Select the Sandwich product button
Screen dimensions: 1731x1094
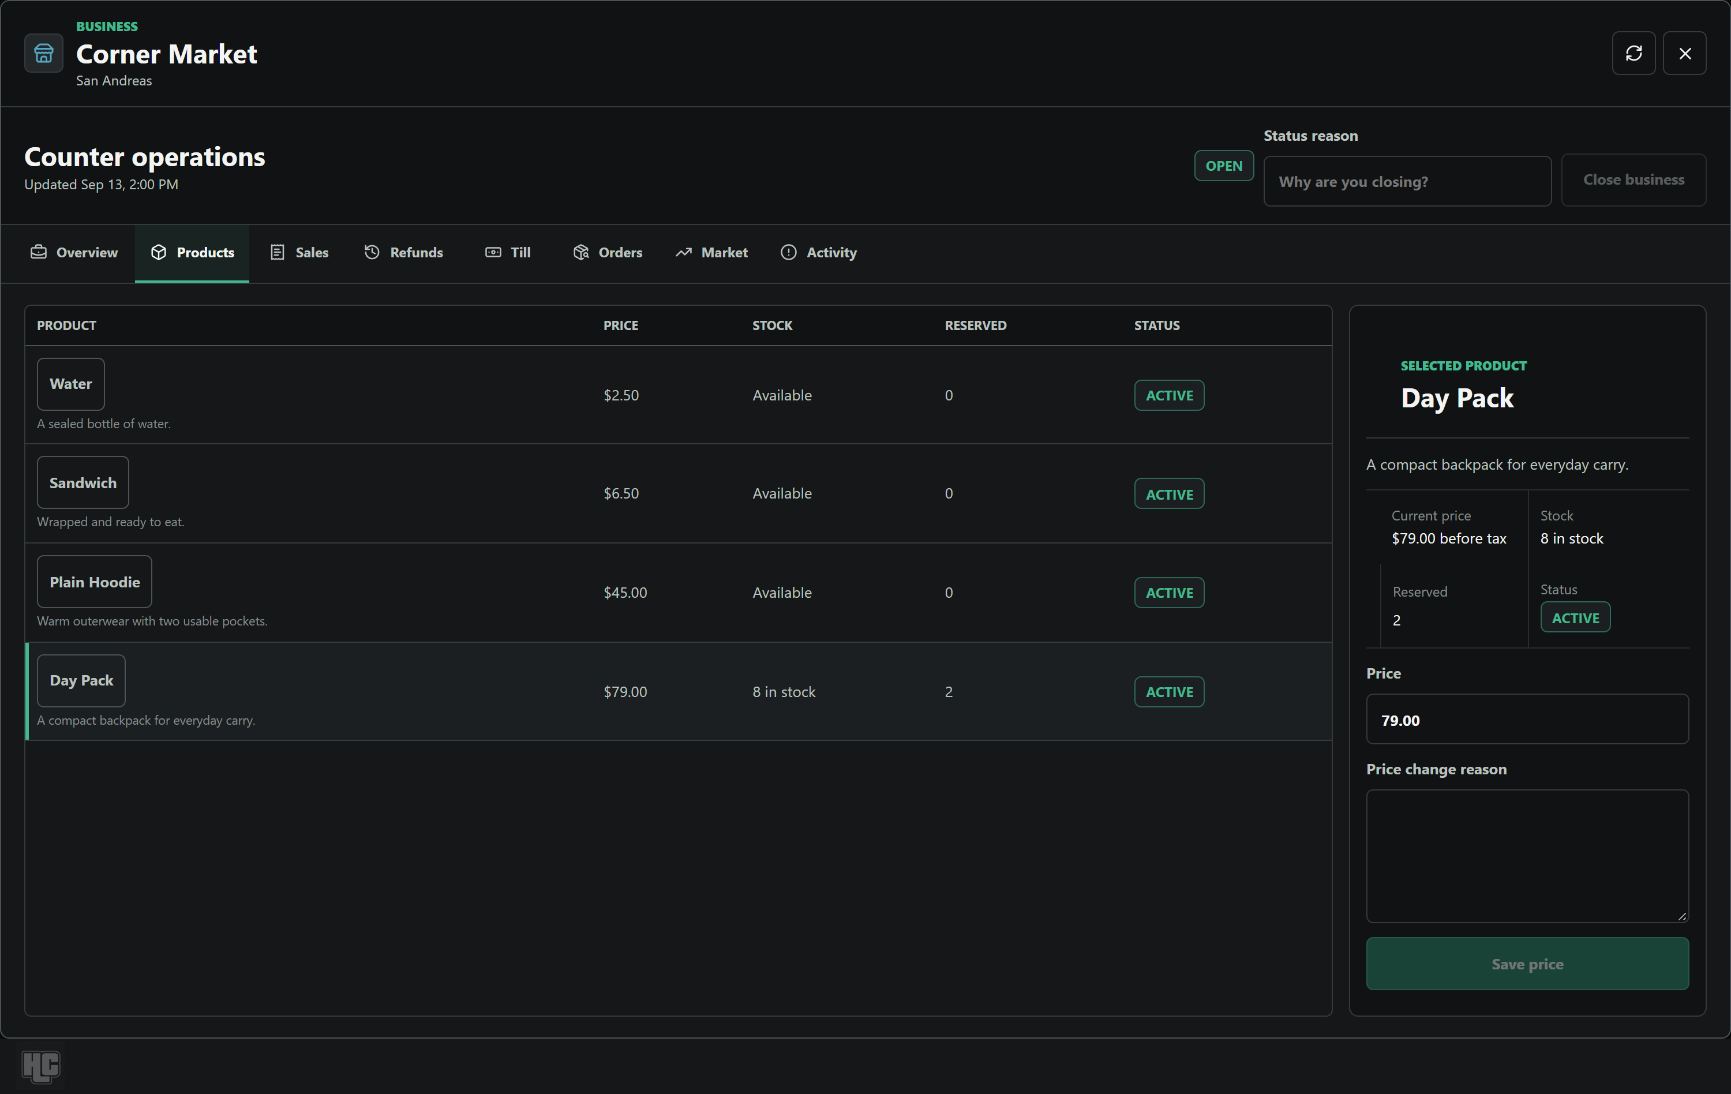[x=83, y=483]
